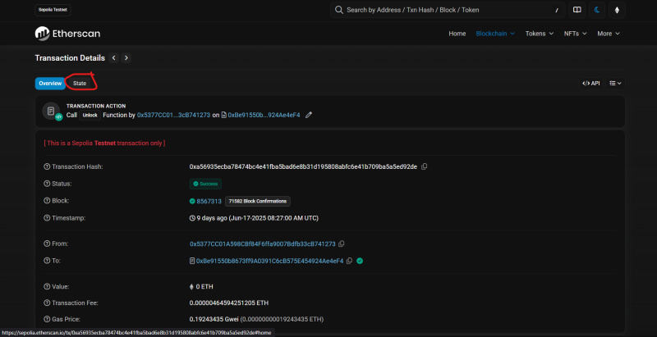657x337 pixels.
Task: Click the From help icon
Action: point(47,244)
